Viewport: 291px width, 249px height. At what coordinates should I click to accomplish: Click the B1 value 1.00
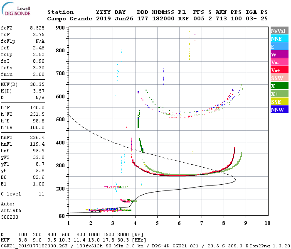point(39,184)
